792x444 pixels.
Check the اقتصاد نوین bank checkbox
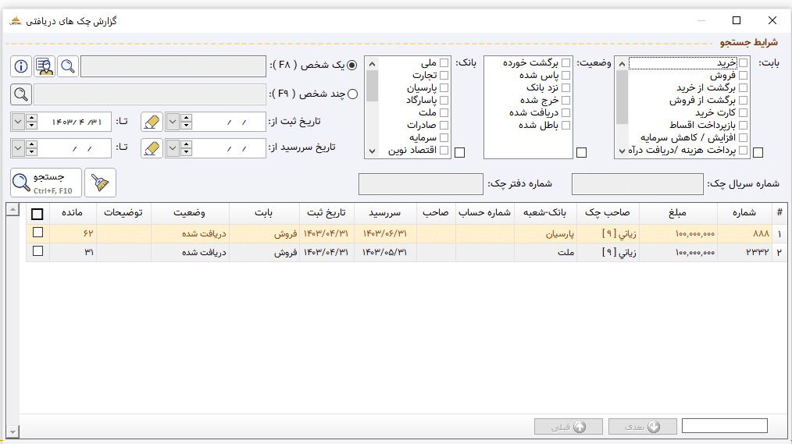click(x=444, y=150)
